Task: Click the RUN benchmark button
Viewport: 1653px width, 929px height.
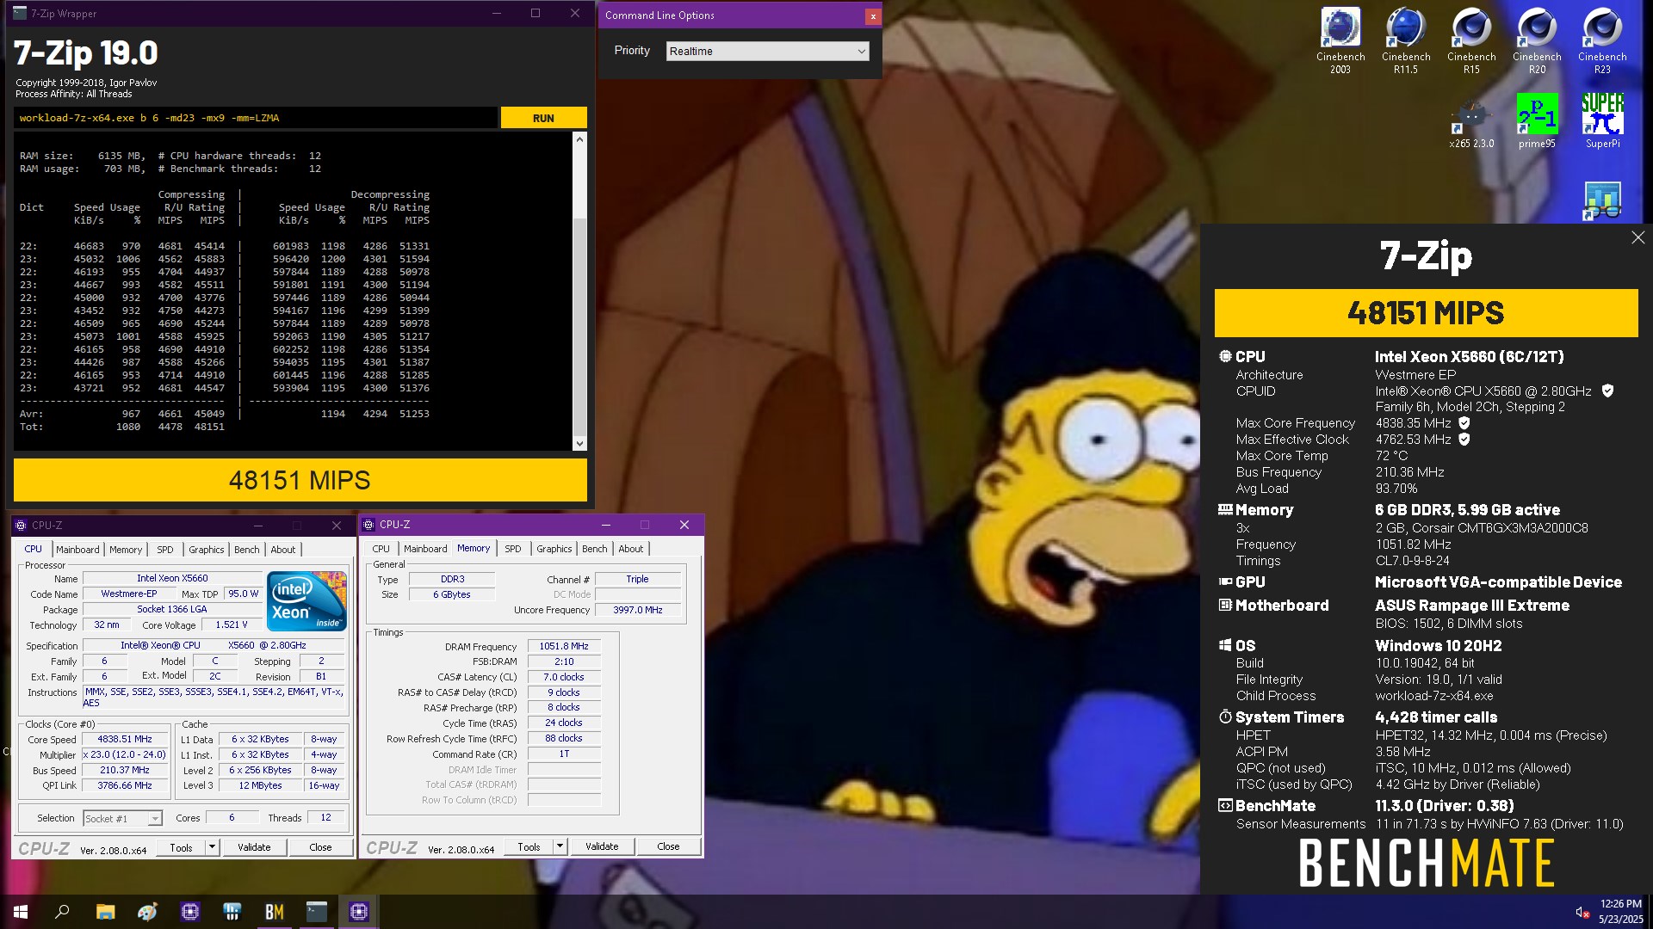Action: coord(543,118)
